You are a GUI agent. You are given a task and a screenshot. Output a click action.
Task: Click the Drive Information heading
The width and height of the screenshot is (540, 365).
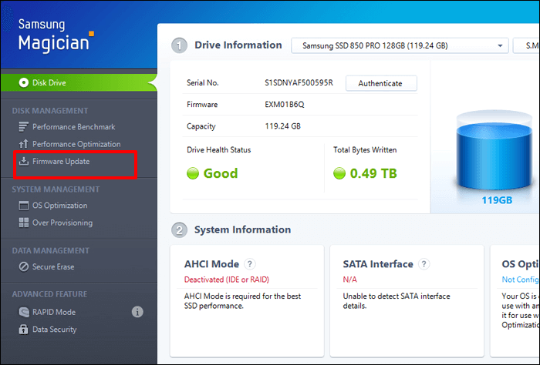238,45
